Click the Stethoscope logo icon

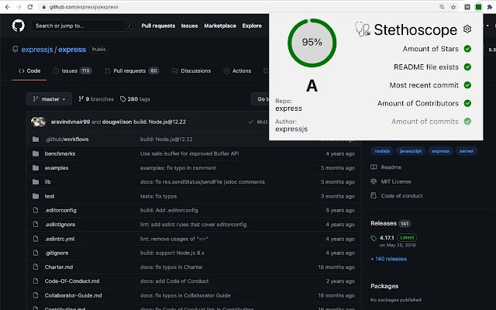pyautogui.click(x=362, y=29)
